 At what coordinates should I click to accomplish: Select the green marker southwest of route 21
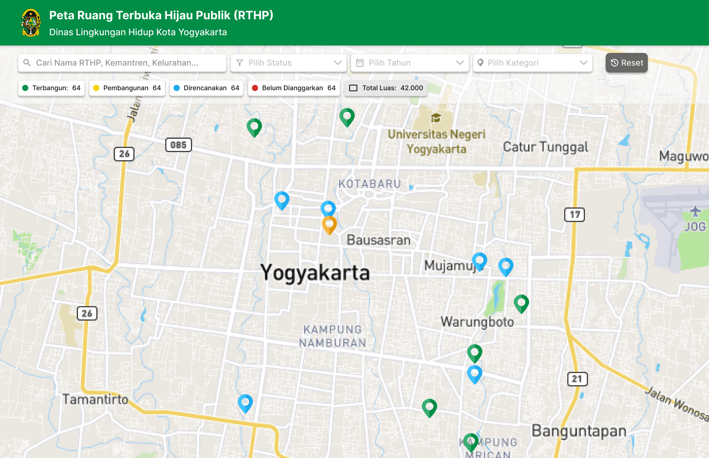pos(430,408)
